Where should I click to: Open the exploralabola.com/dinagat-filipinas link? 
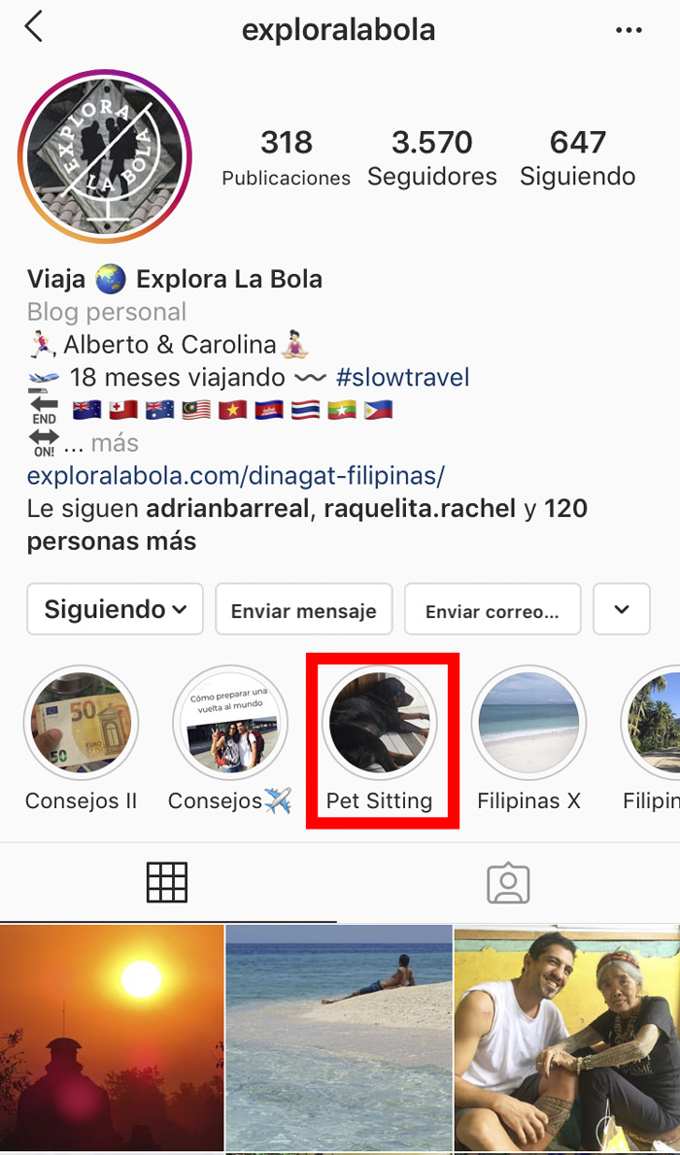[x=236, y=476]
